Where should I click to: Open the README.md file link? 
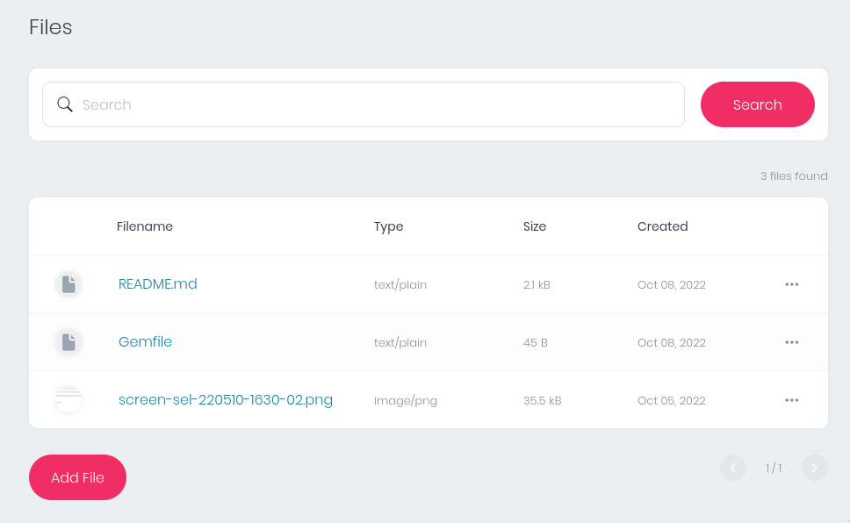(x=158, y=284)
